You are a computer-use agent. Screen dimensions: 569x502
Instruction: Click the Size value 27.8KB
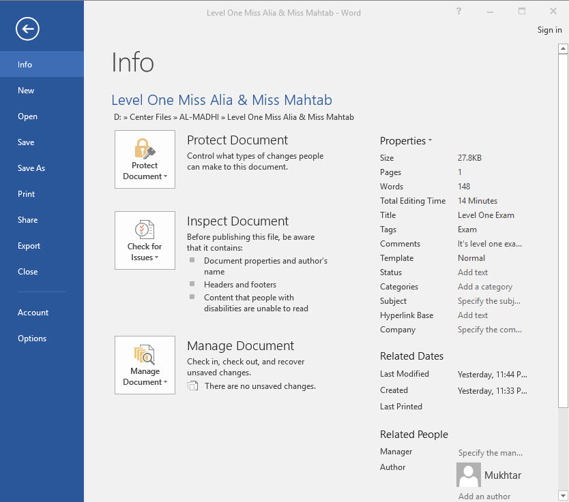coord(469,158)
